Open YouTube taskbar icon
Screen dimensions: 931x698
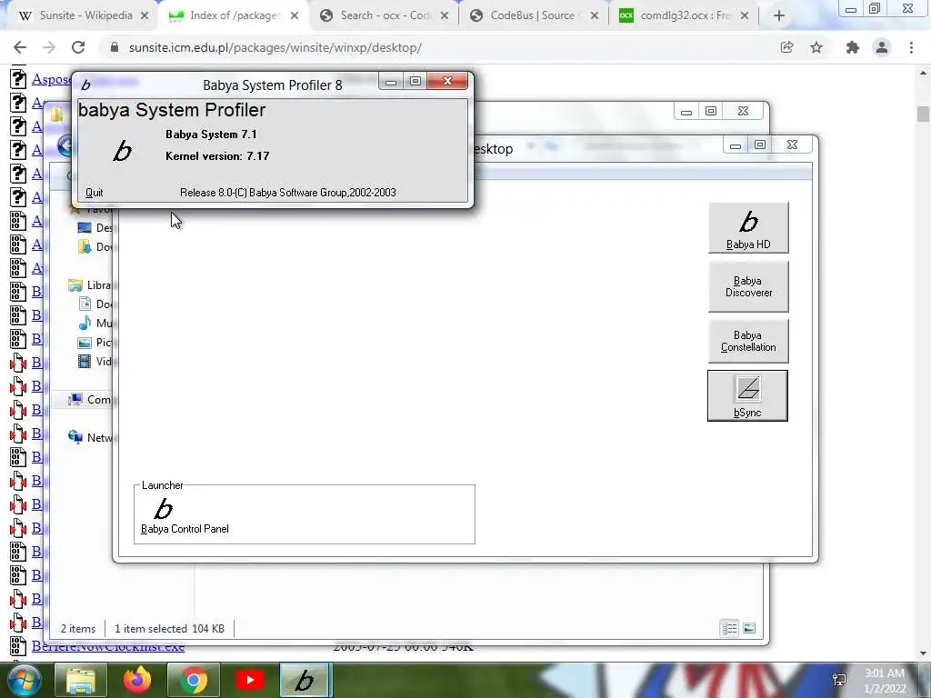click(x=250, y=680)
